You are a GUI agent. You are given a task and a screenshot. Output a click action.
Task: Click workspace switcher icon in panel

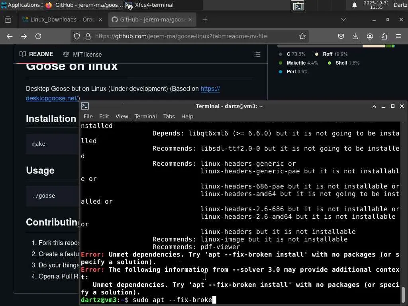click(x=297, y=6)
